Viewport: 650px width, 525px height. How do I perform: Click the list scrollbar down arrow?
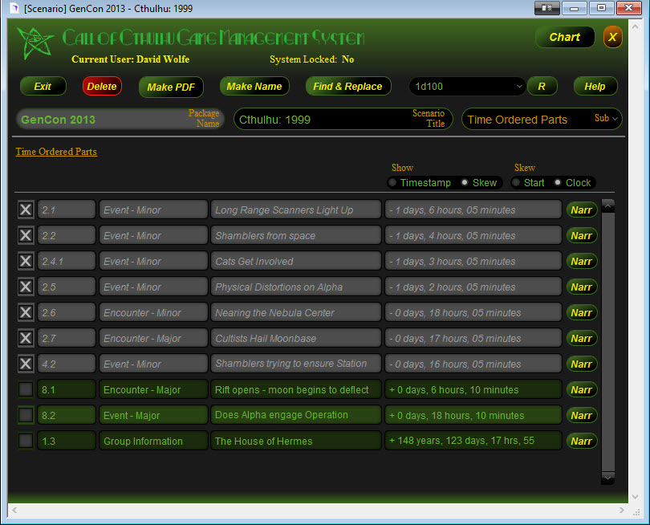click(607, 478)
